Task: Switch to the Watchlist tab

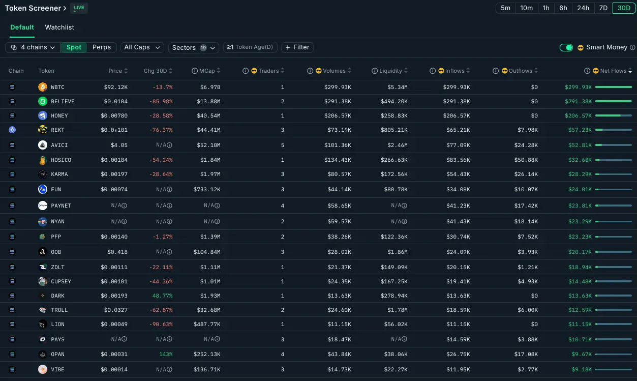Action: click(x=59, y=27)
